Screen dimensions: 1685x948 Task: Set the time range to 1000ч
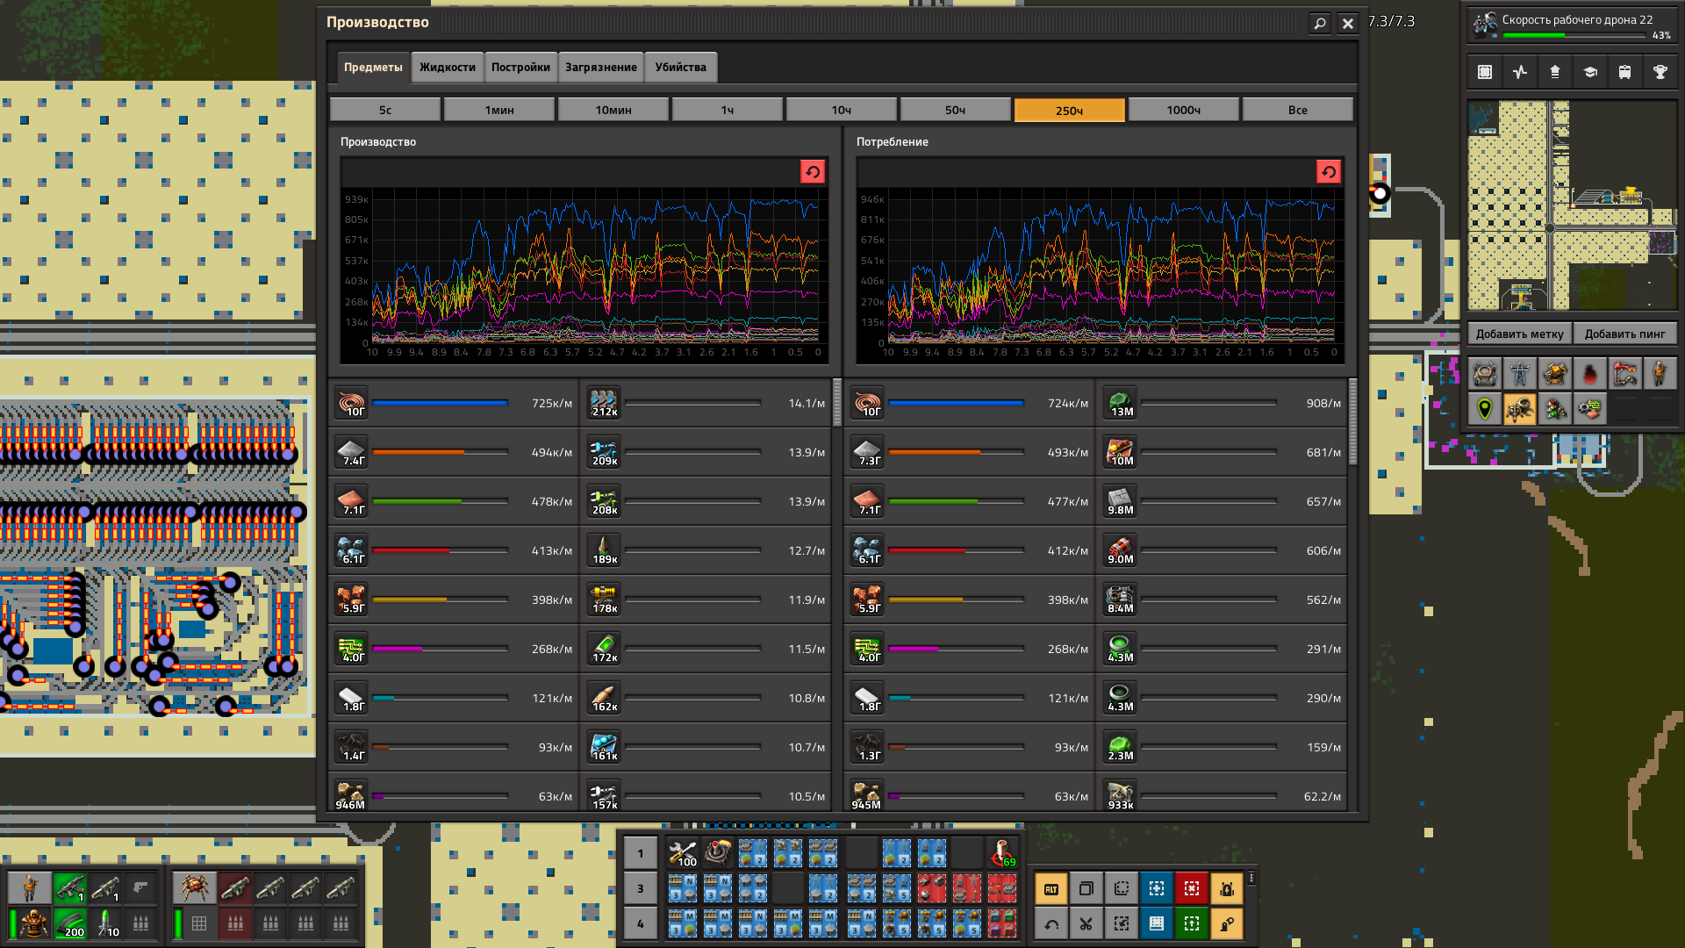(x=1184, y=110)
